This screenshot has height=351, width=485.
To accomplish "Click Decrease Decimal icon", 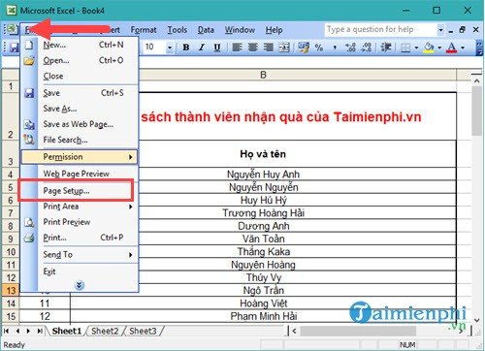I will coord(366,48).
